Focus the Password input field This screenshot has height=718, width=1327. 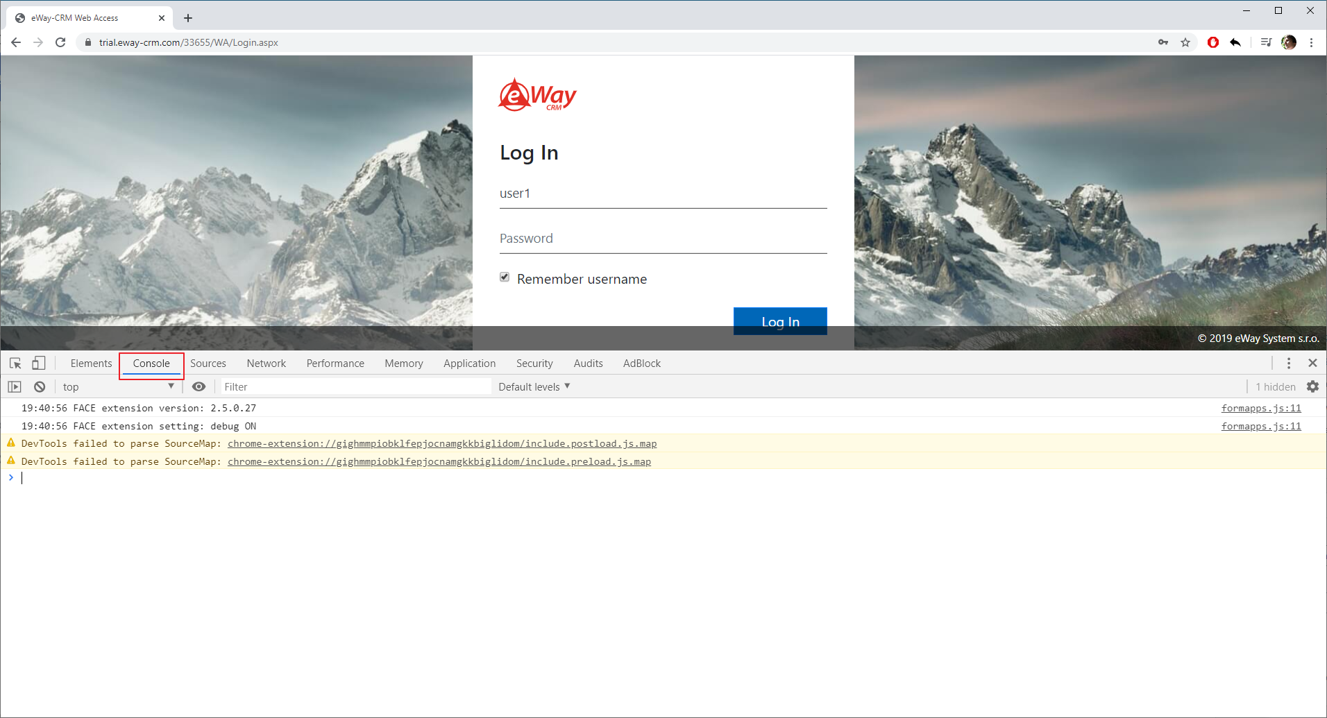(x=663, y=239)
